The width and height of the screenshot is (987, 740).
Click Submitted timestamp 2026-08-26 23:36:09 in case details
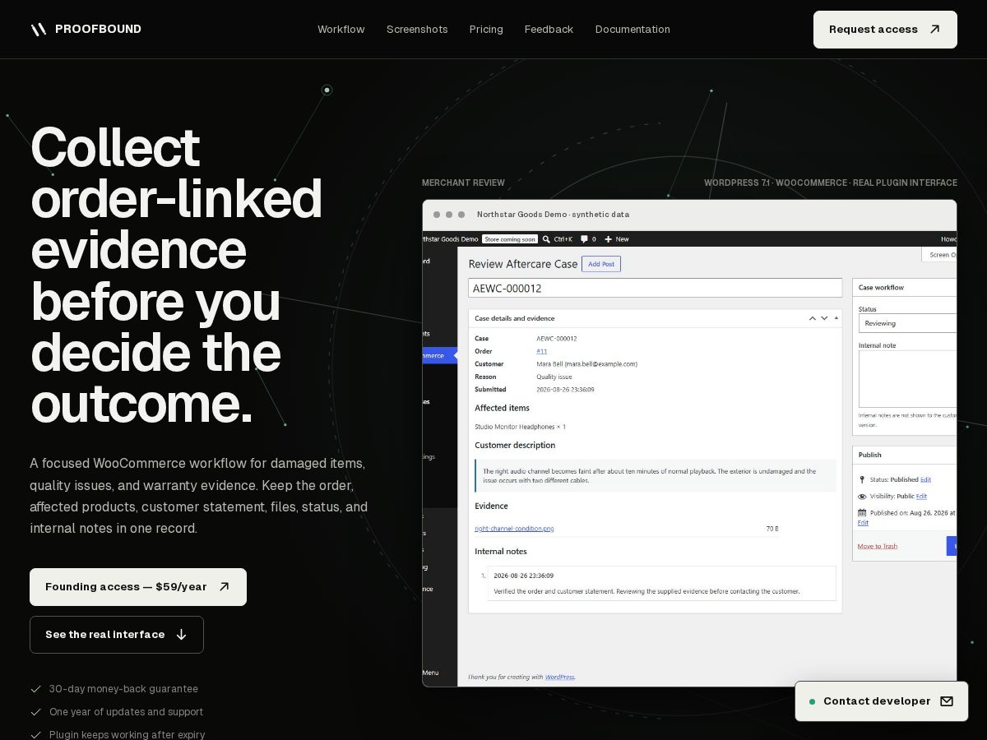(x=565, y=390)
